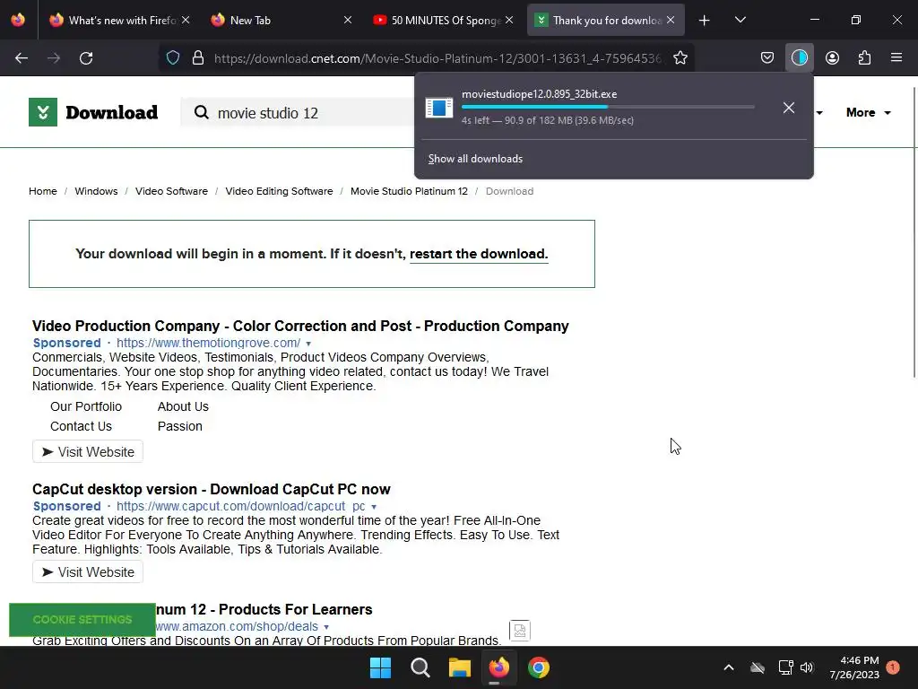
Task: Open Firefox from the taskbar
Action: [498, 667]
